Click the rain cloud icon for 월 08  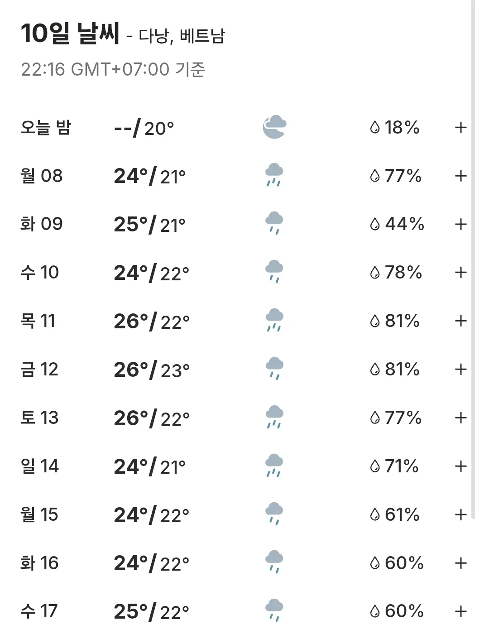click(x=274, y=175)
